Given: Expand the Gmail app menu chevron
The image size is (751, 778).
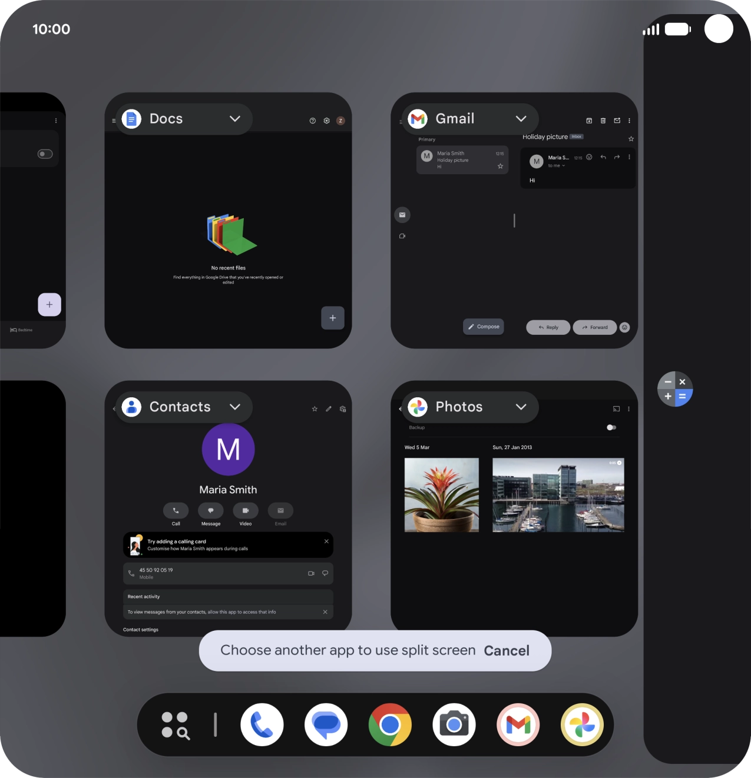Looking at the screenshot, I should point(521,119).
